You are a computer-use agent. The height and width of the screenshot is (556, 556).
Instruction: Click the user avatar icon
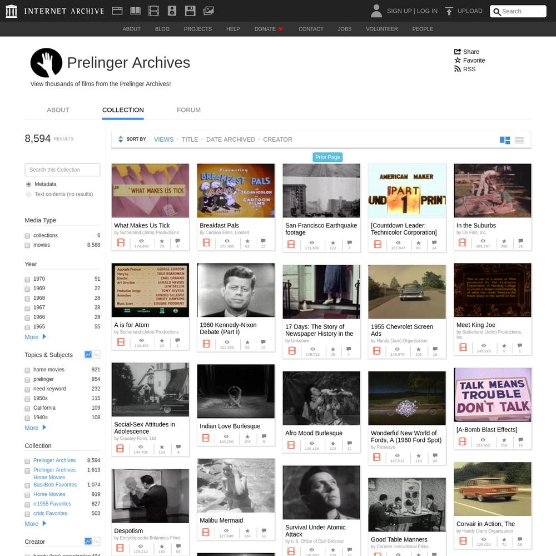[x=376, y=11]
